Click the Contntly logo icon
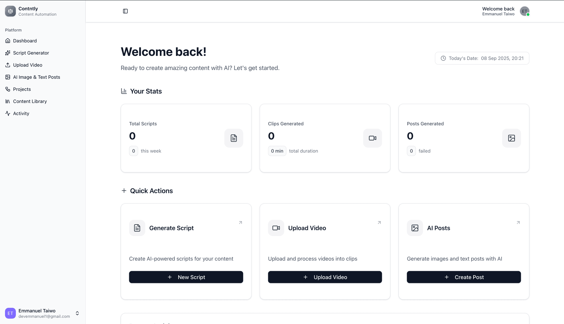The height and width of the screenshot is (324, 564). pos(10,11)
